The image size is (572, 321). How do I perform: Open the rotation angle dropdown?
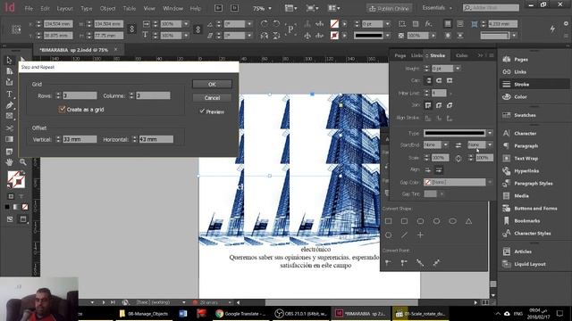249,24
